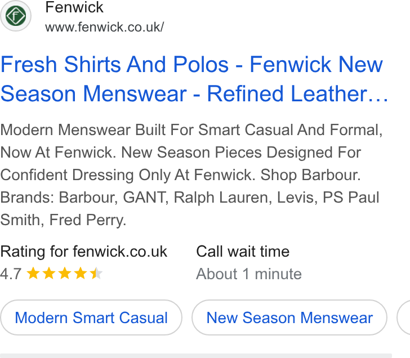This screenshot has width=410, height=358.
Task: Click the third gold rating star
Action: tap(65, 274)
